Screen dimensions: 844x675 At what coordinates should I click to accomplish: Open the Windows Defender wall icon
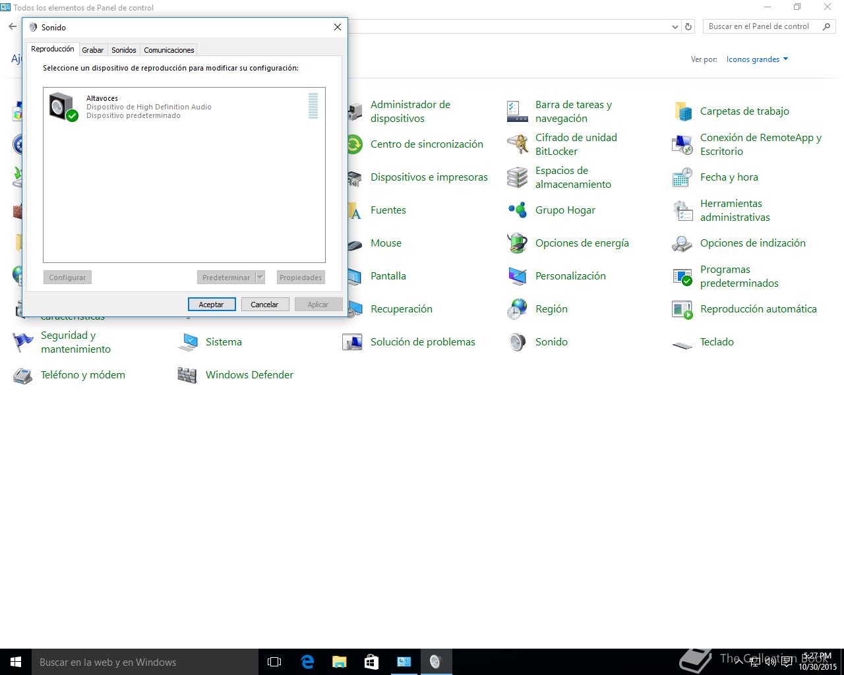pyautogui.click(x=188, y=375)
